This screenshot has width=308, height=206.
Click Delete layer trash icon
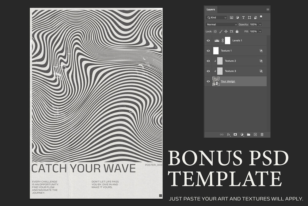(262, 135)
